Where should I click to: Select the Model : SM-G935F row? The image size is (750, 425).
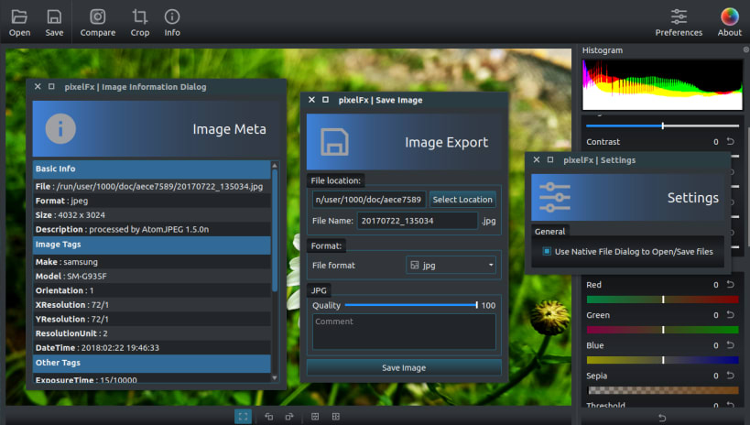coord(152,276)
